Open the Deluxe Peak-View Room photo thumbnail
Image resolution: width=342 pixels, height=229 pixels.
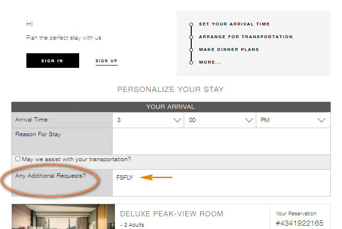(63, 217)
